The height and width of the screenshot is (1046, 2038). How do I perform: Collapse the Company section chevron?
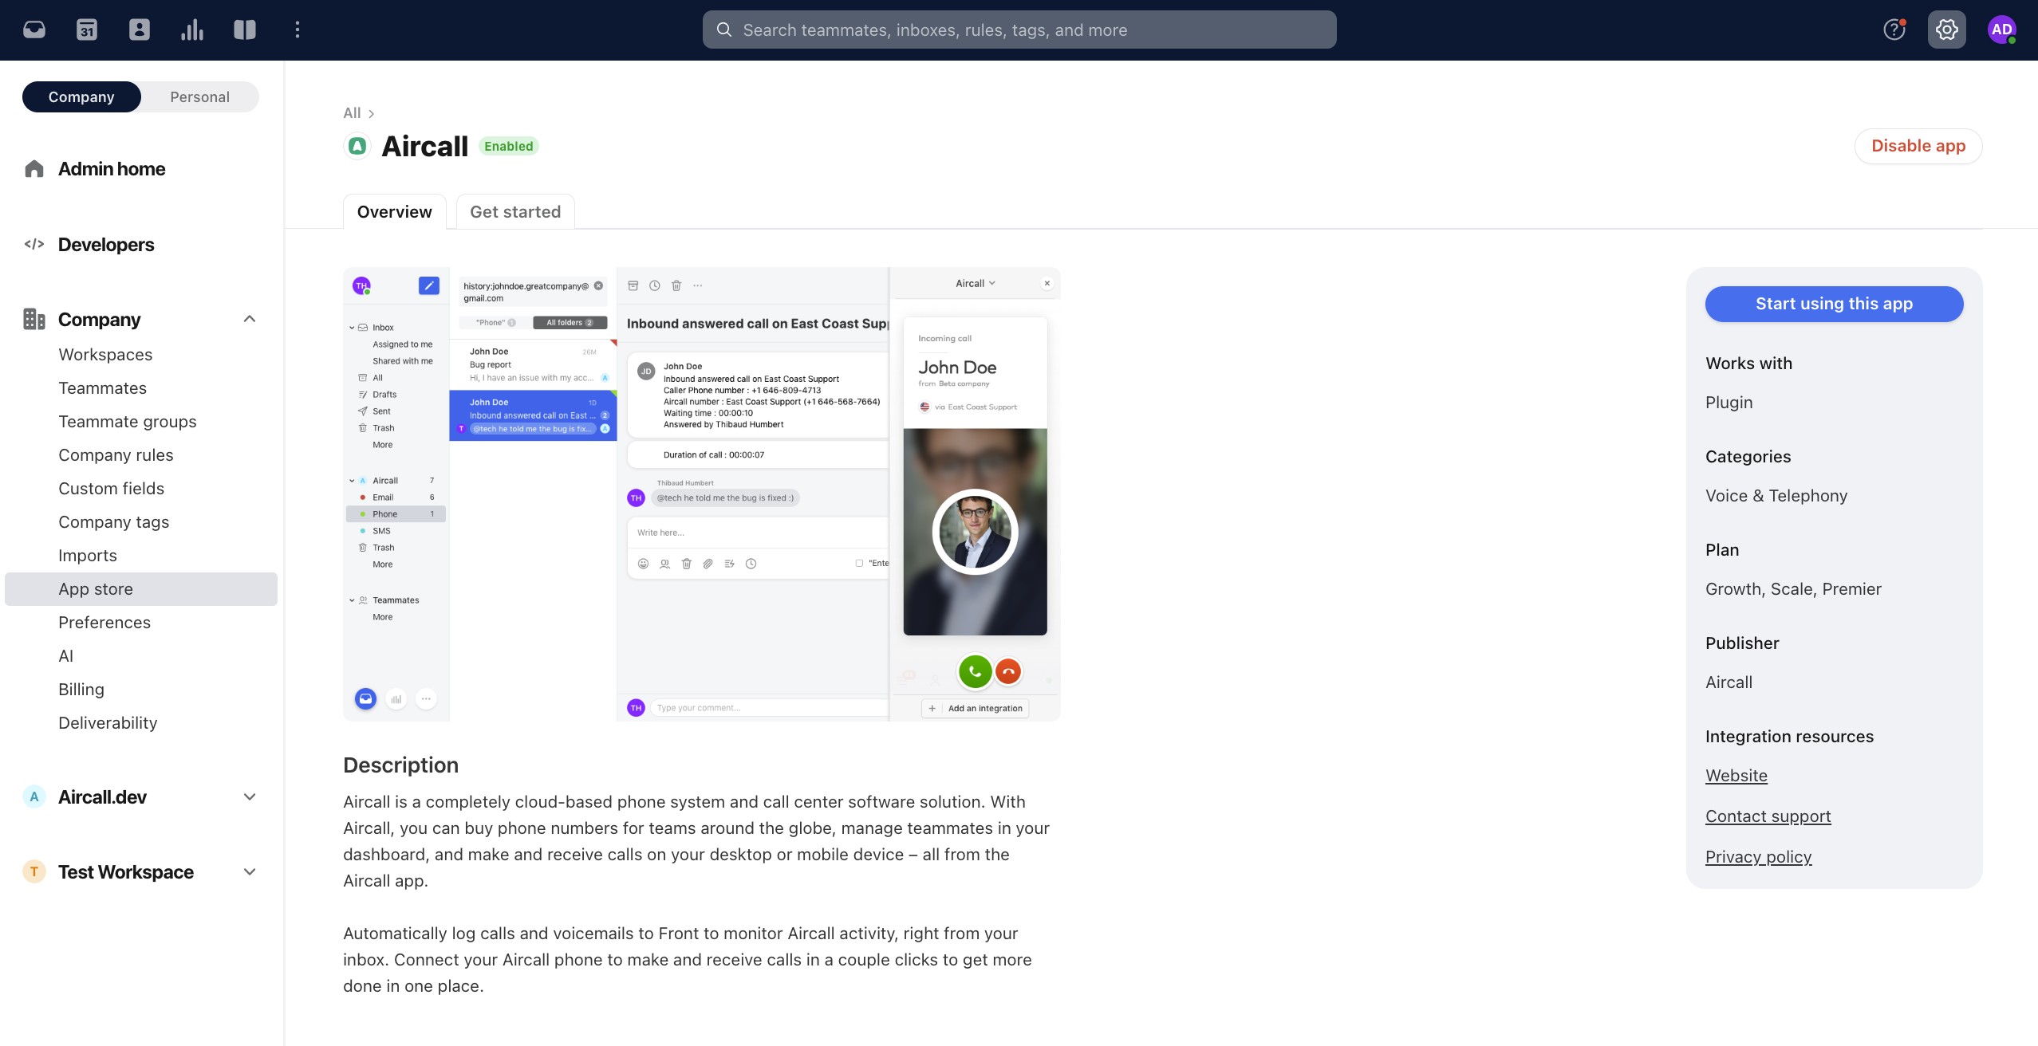pyautogui.click(x=250, y=319)
